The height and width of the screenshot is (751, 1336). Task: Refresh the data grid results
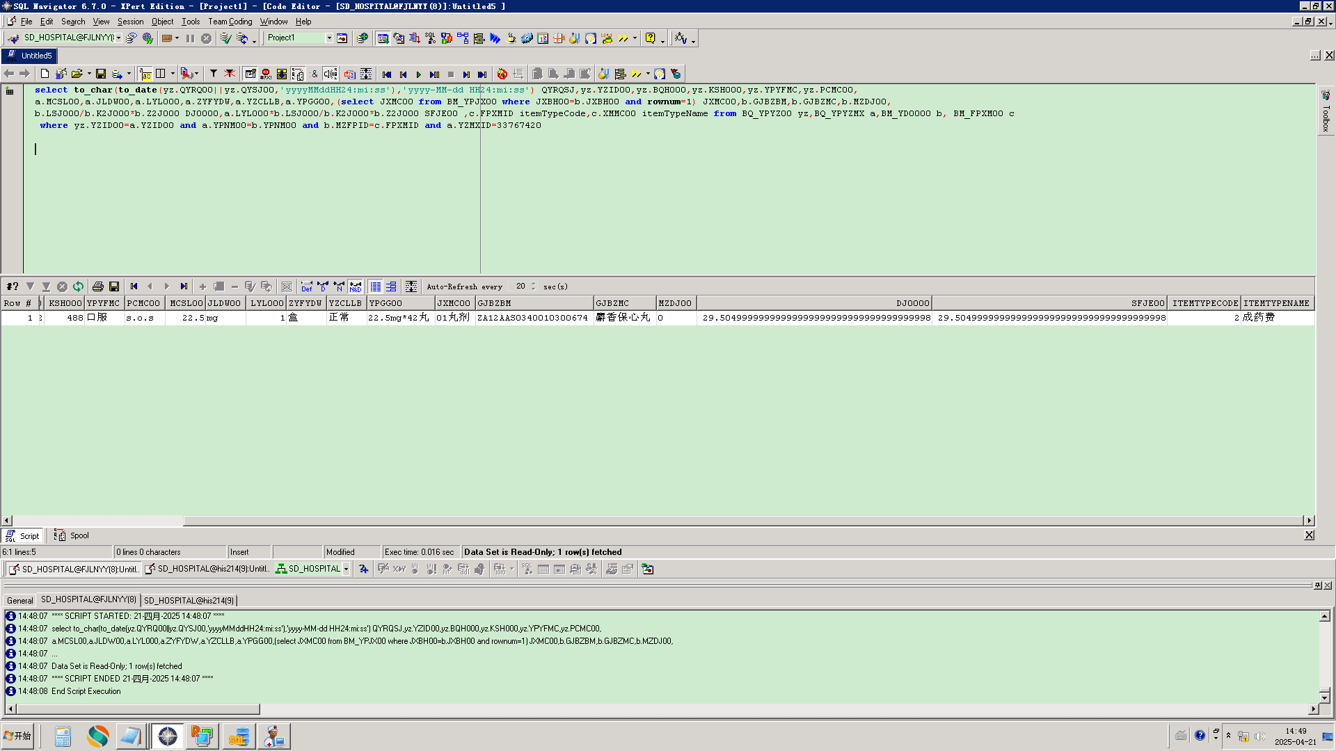click(78, 286)
